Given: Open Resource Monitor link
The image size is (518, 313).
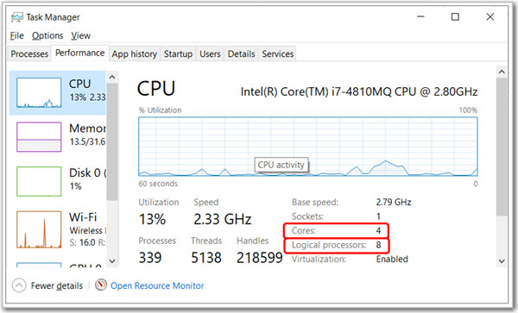Looking at the screenshot, I should [157, 285].
